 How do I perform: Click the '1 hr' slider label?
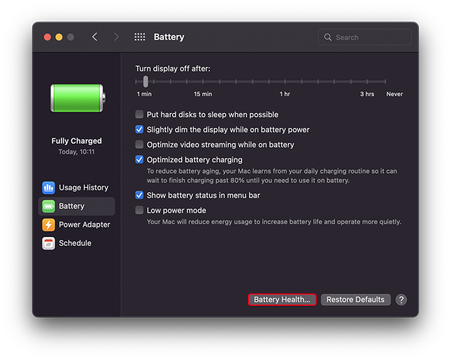click(285, 94)
